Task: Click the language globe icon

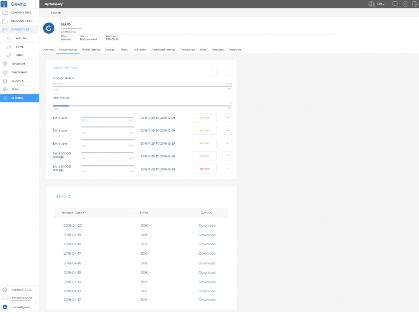Action: coord(372,4)
